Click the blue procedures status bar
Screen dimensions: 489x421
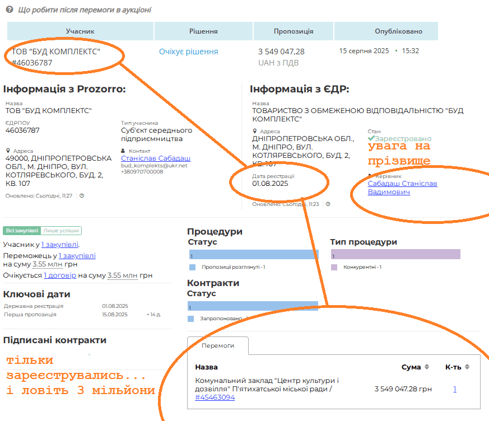click(253, 255)
